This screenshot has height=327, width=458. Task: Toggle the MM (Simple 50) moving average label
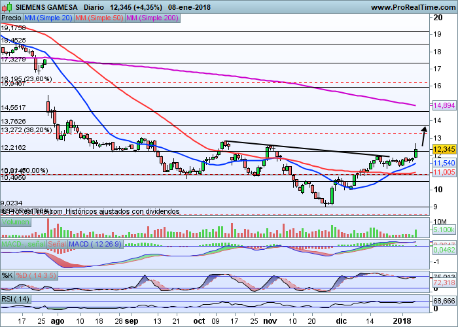point(99,20)
